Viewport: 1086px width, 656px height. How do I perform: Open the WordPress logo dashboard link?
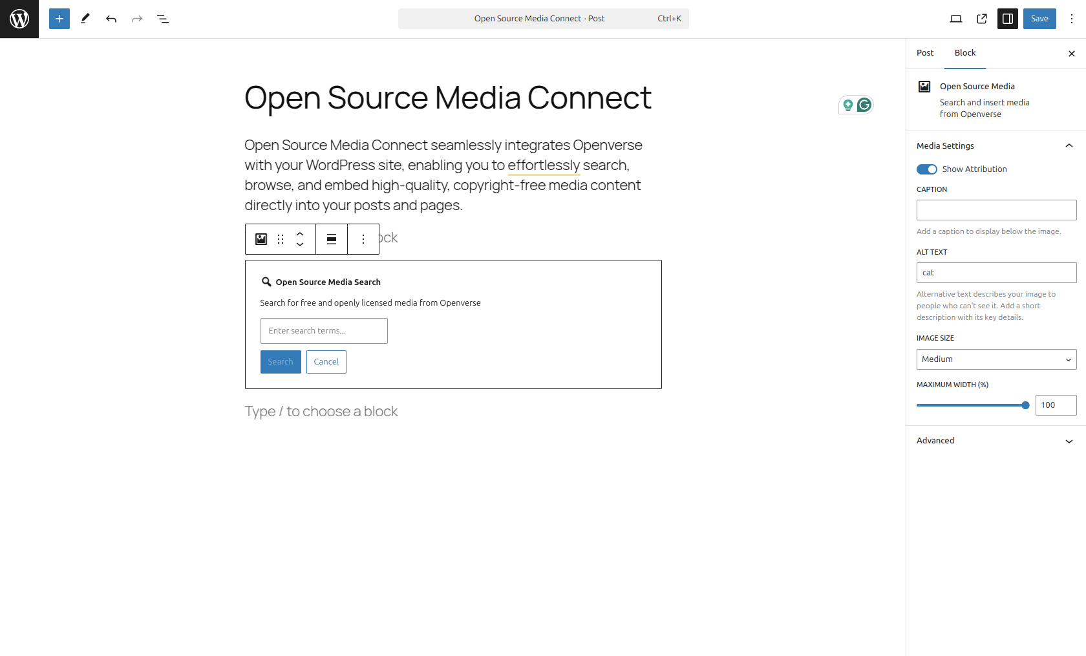tap(19, 19)
